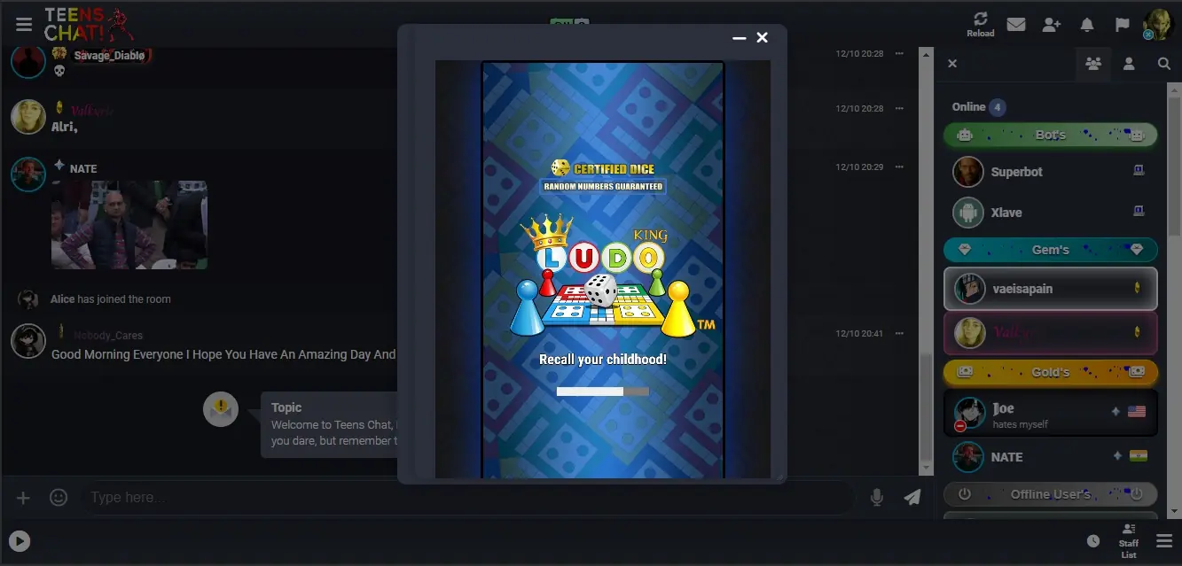Click the star rank icon beside Joe
This screenshot has height=566, width=1182.
[1115, 412]
